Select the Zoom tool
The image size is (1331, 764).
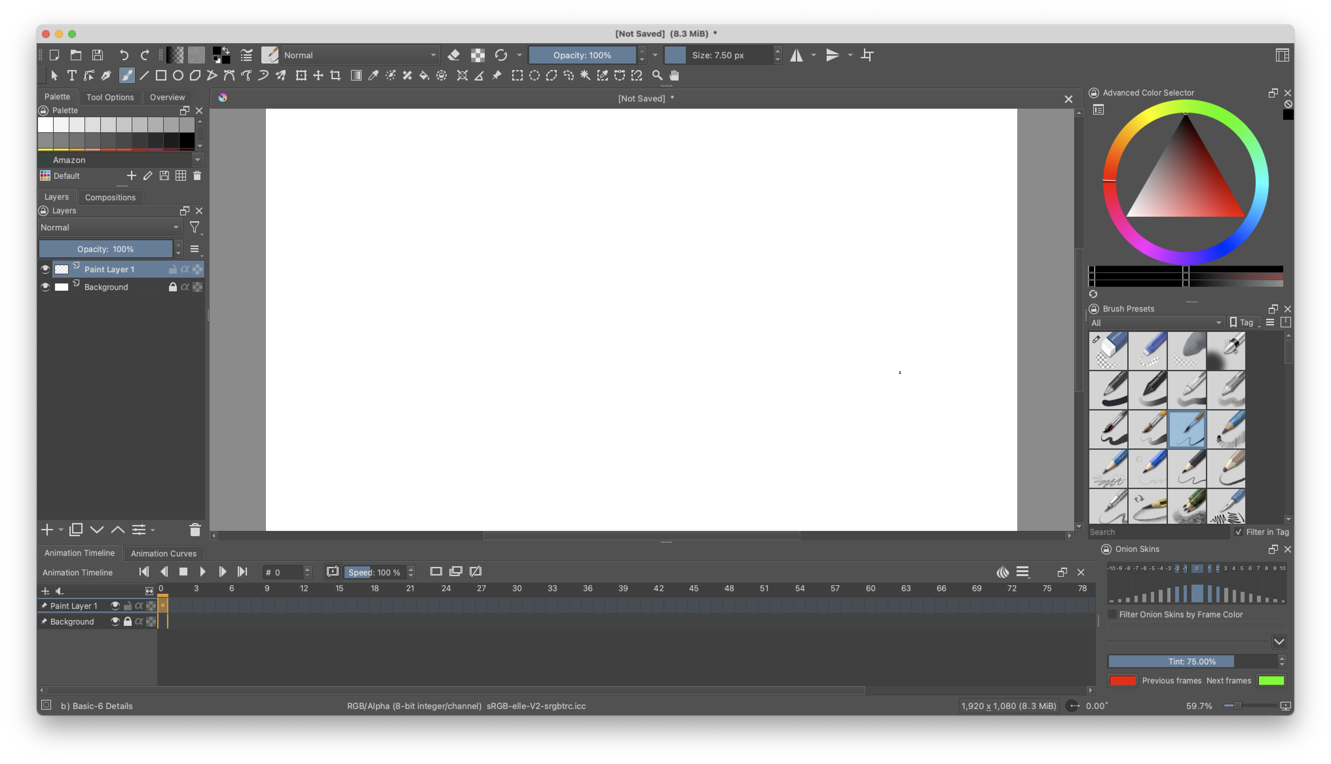pyautogui.click(x=657, y=76)
